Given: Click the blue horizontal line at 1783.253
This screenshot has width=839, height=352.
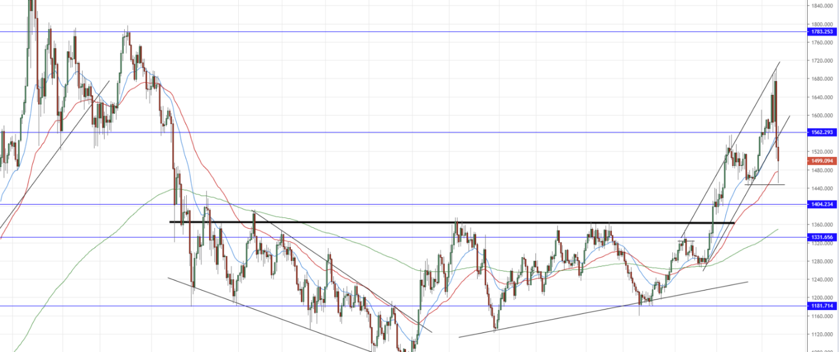Looking at the screenshot, I should [336, 32].
